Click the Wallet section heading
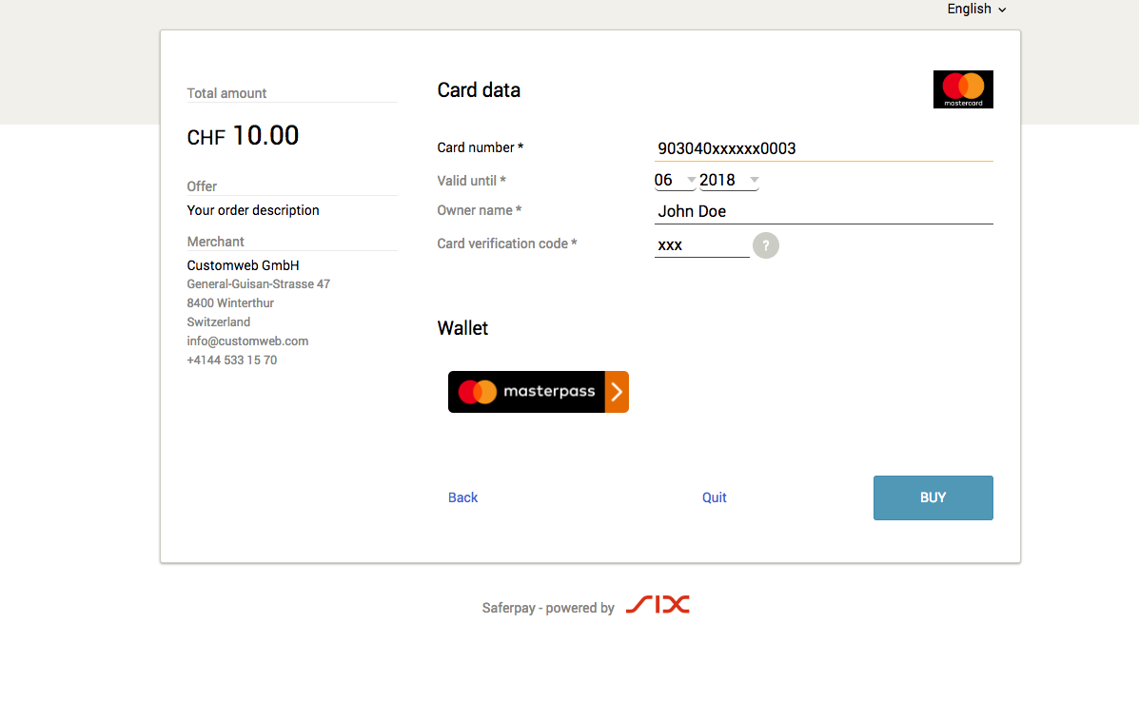This screenshot has width=1139, height=721. point(462,327)
